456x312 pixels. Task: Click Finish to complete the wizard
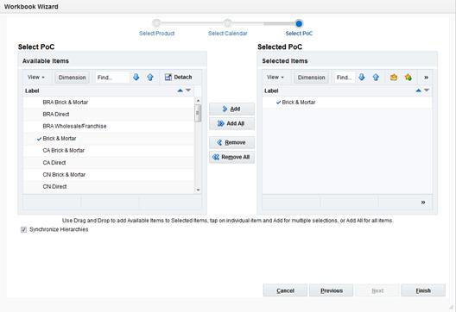tap(423, 290)
